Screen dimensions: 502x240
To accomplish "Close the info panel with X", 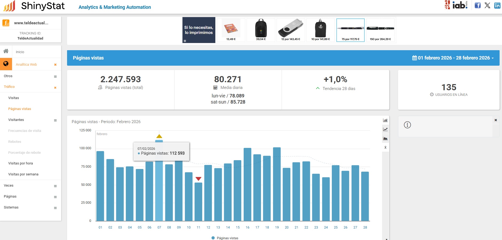I will tap(496, 120).
